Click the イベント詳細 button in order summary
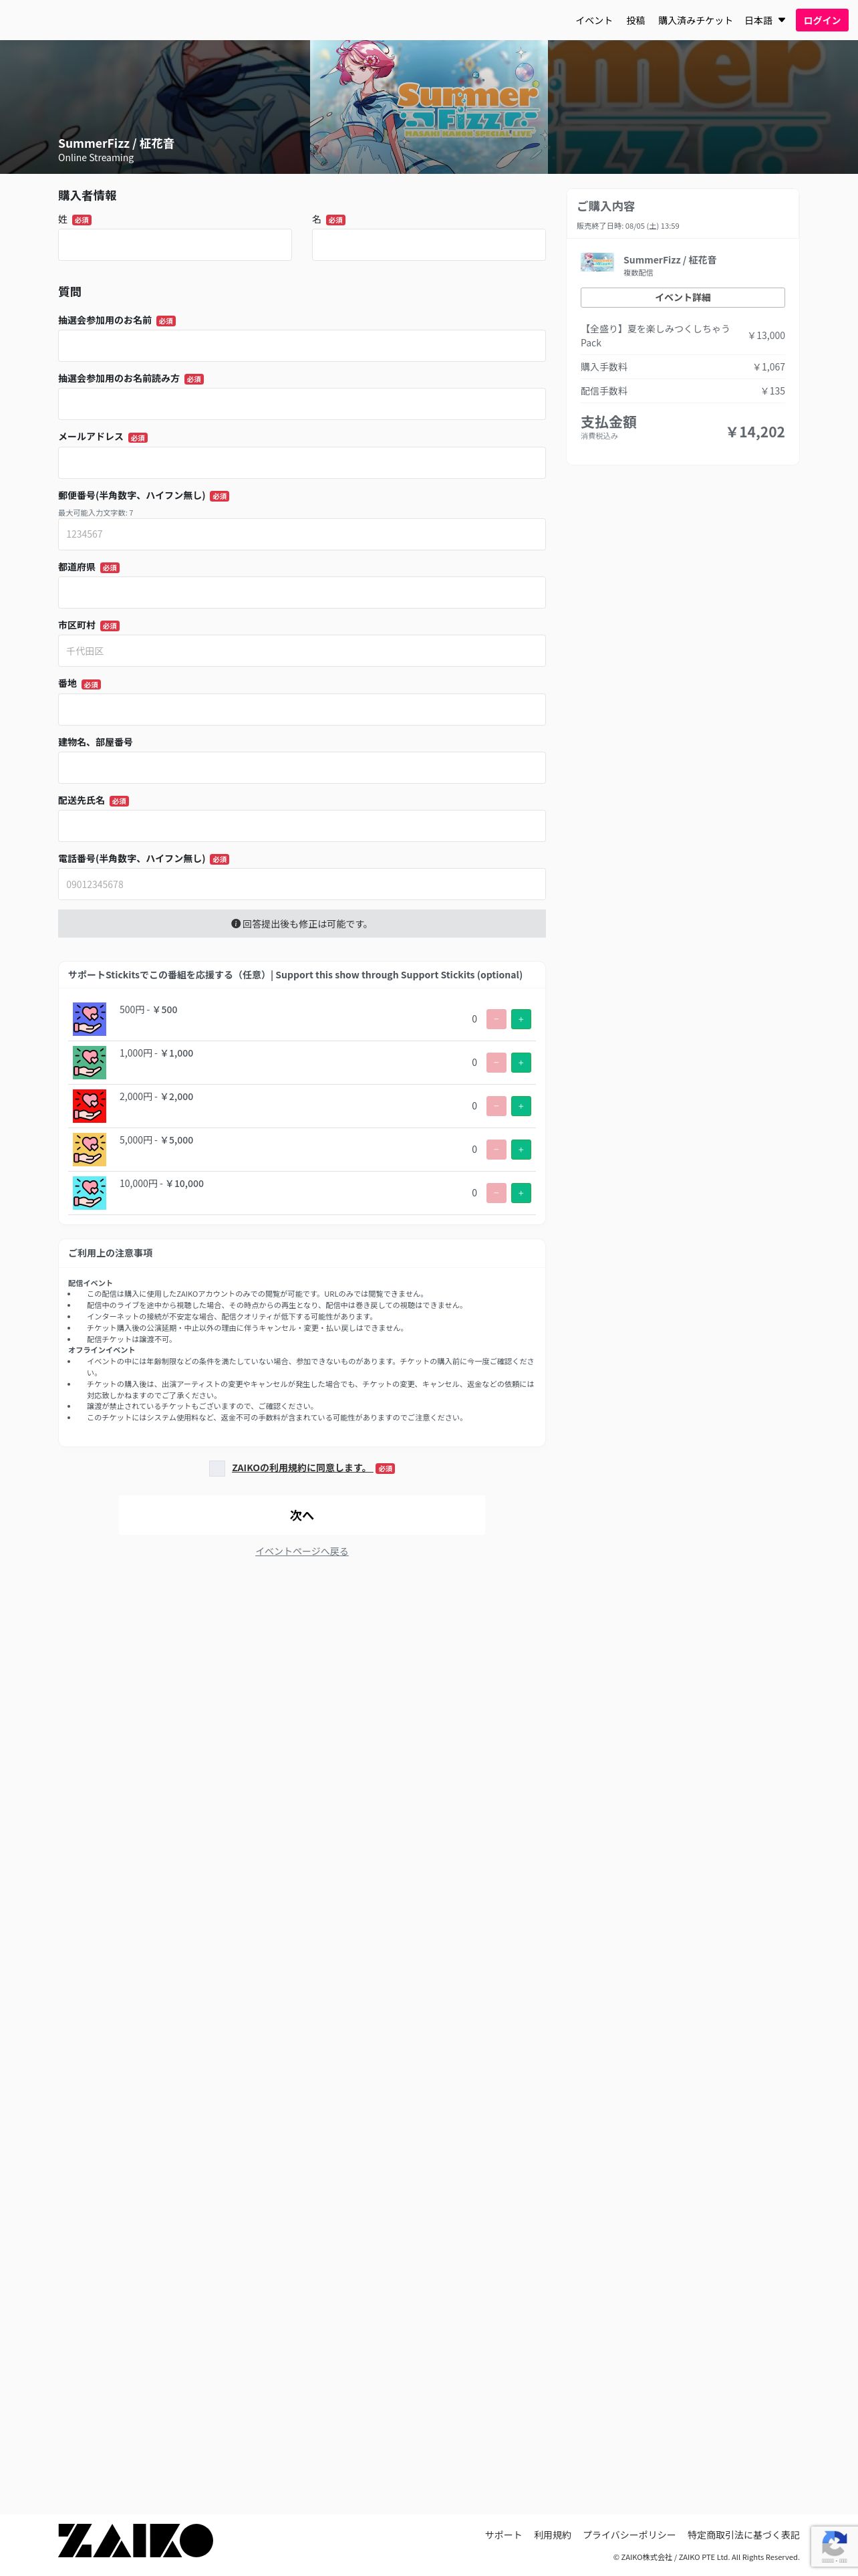 [682, 297]
